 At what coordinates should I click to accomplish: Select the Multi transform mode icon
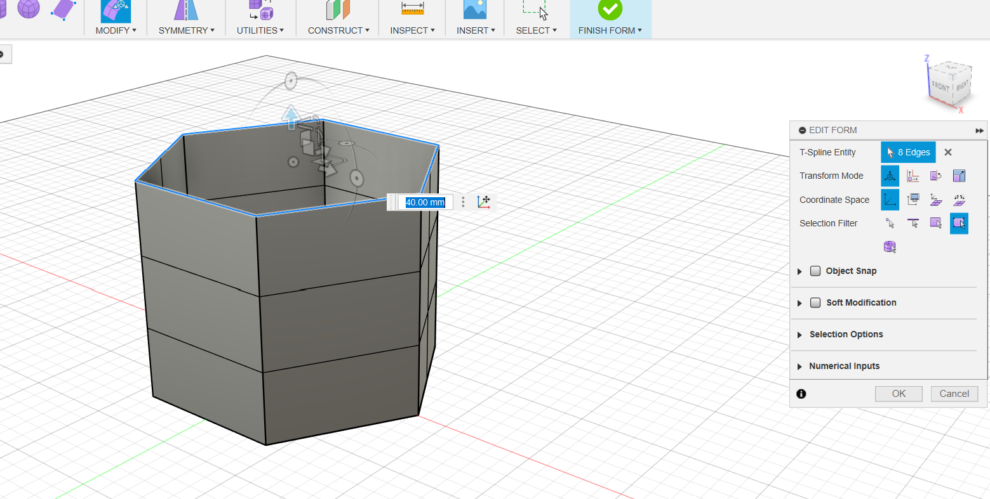pyautogui.click(x=890, y=176)
